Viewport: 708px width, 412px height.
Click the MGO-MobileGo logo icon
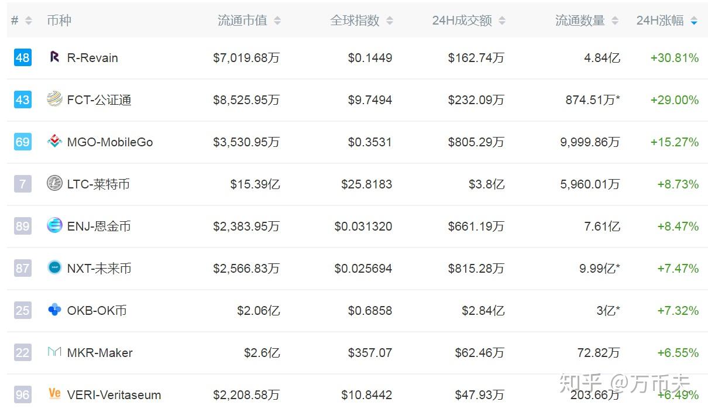click(x=54, y=142)
